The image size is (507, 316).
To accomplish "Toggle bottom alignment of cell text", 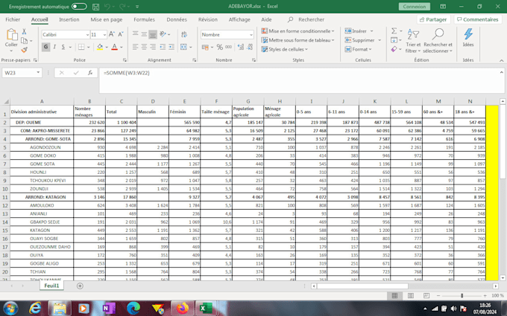I will [x=153, y=34].
